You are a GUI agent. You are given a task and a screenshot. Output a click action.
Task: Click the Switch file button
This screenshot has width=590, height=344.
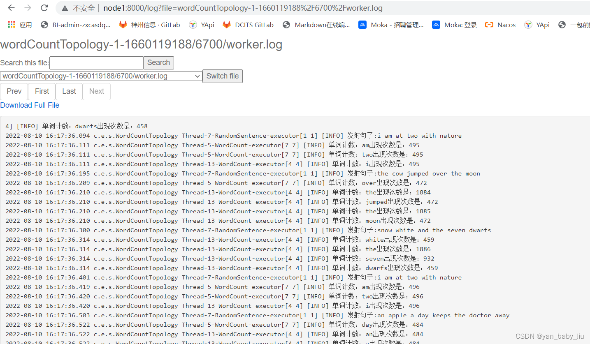coord(223,76)
